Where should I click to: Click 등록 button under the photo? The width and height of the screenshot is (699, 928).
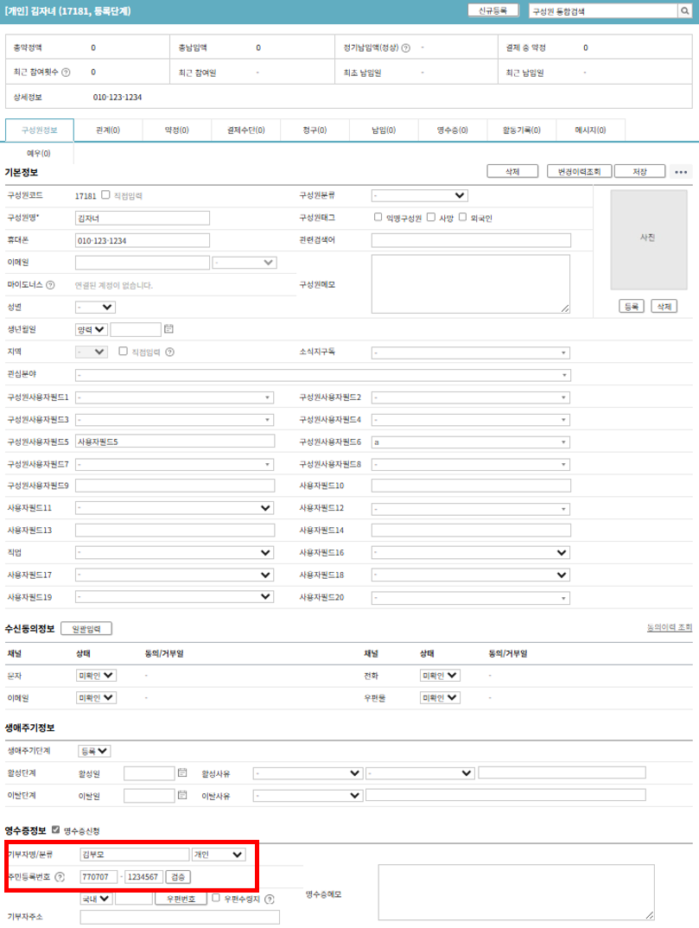[x=632, y=307]
